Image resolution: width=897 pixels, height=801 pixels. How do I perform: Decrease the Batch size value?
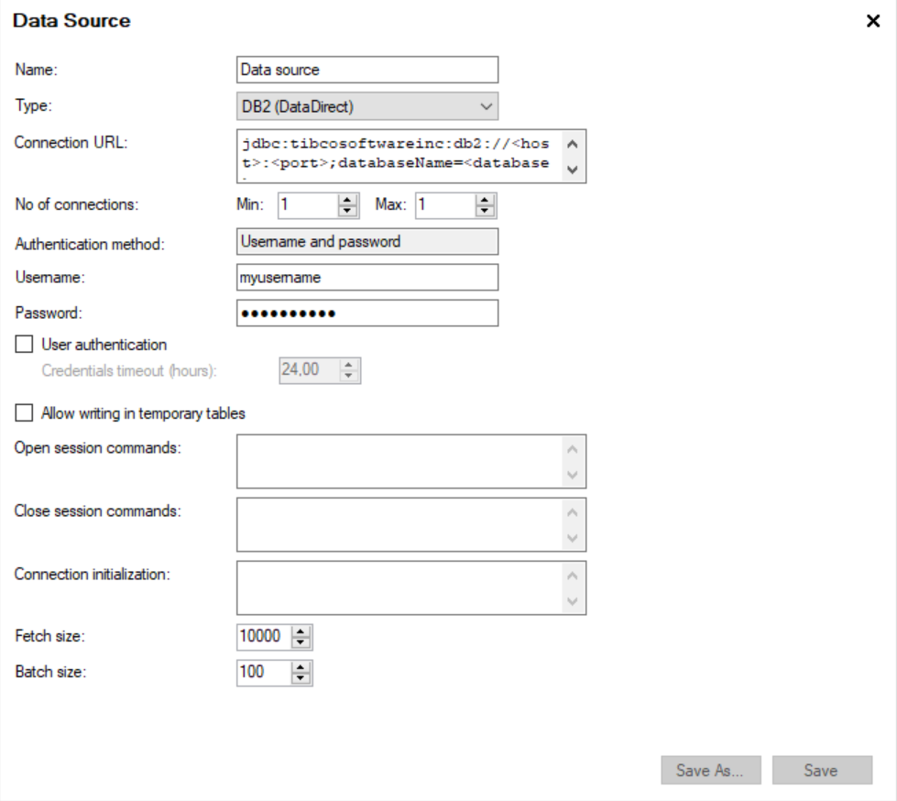pyautogui.click(x=301, y=678)
